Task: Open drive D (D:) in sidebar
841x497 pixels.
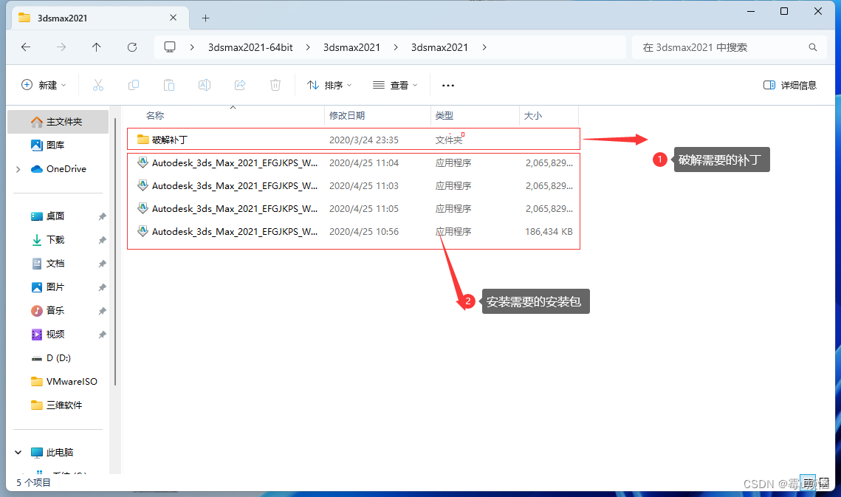Action: point(58,358)
